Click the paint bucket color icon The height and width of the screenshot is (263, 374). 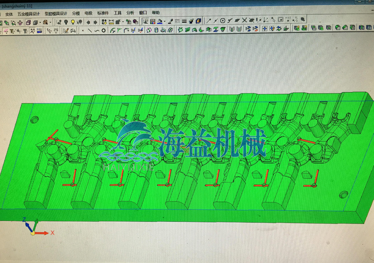(160, 21)
